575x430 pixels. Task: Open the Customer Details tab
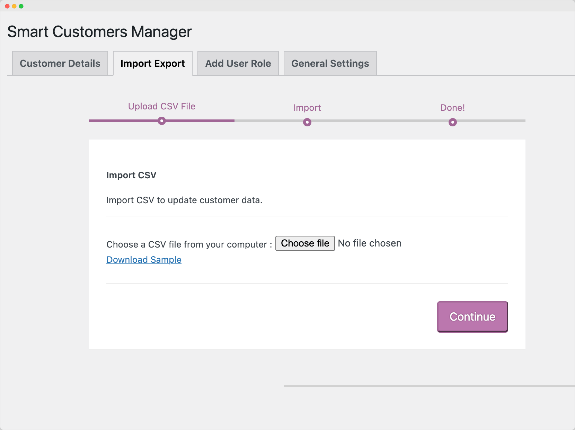(60, 63)
